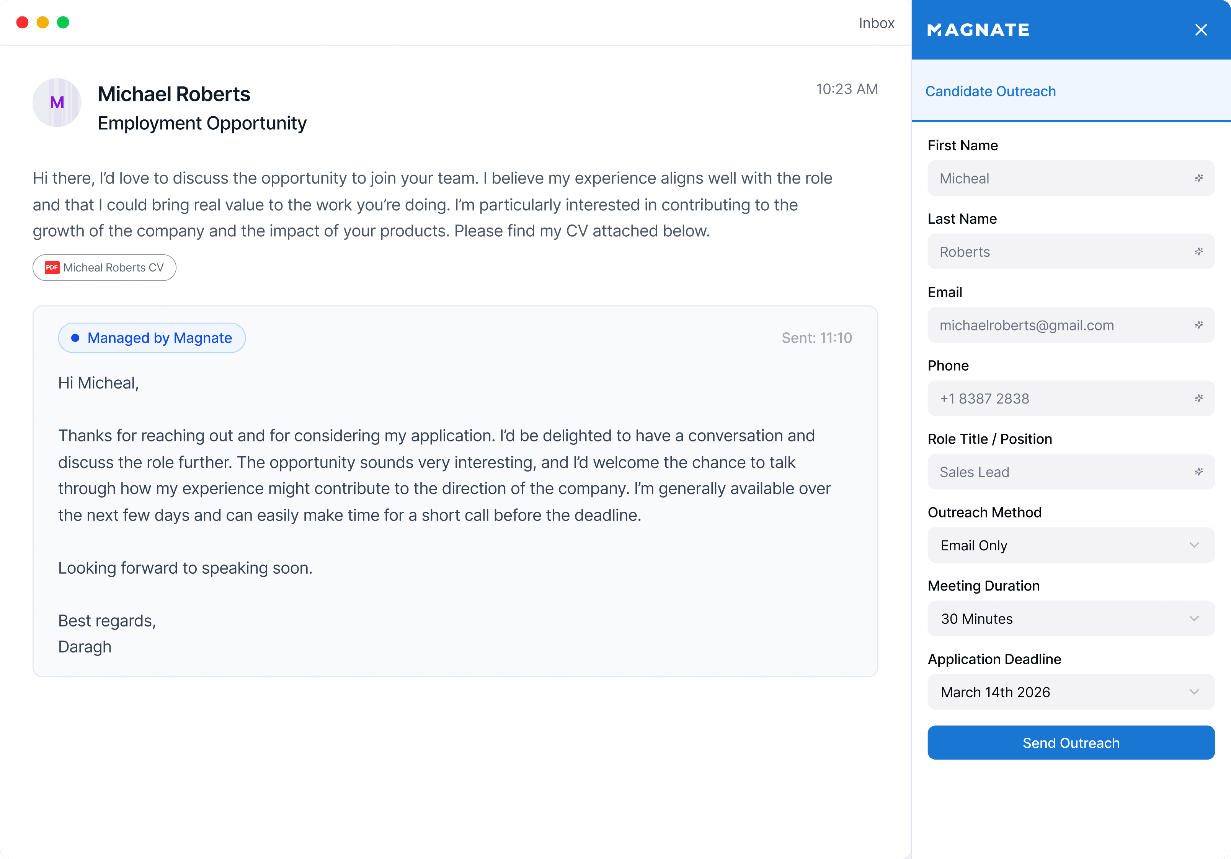Click the sparkle icon in Role Title field

point(1199,472)
